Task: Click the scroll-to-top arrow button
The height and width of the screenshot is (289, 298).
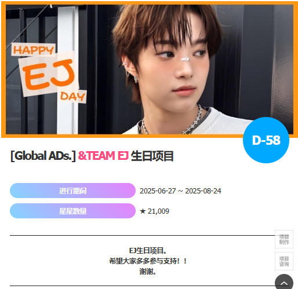Action: click(x=284, y=283)
